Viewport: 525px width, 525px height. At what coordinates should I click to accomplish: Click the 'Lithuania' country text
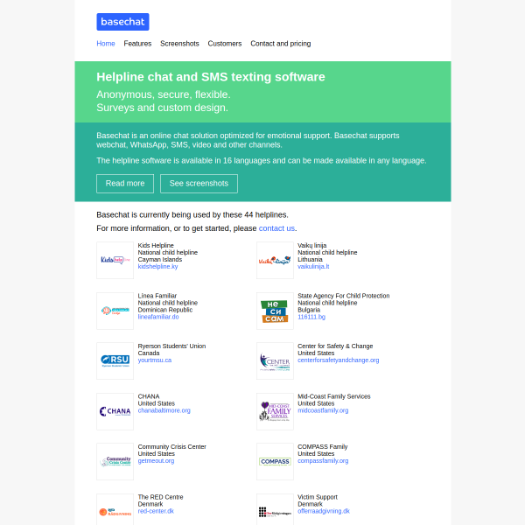click(310, 260)
